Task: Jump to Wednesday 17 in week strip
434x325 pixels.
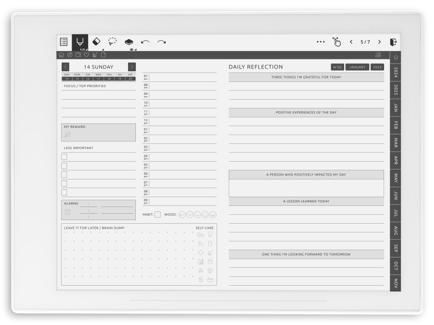Action: tap(98, 79)
